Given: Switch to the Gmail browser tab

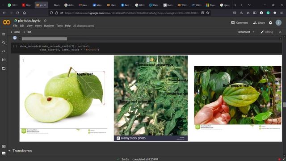Looking at the screenshot, I should point(83,5).
